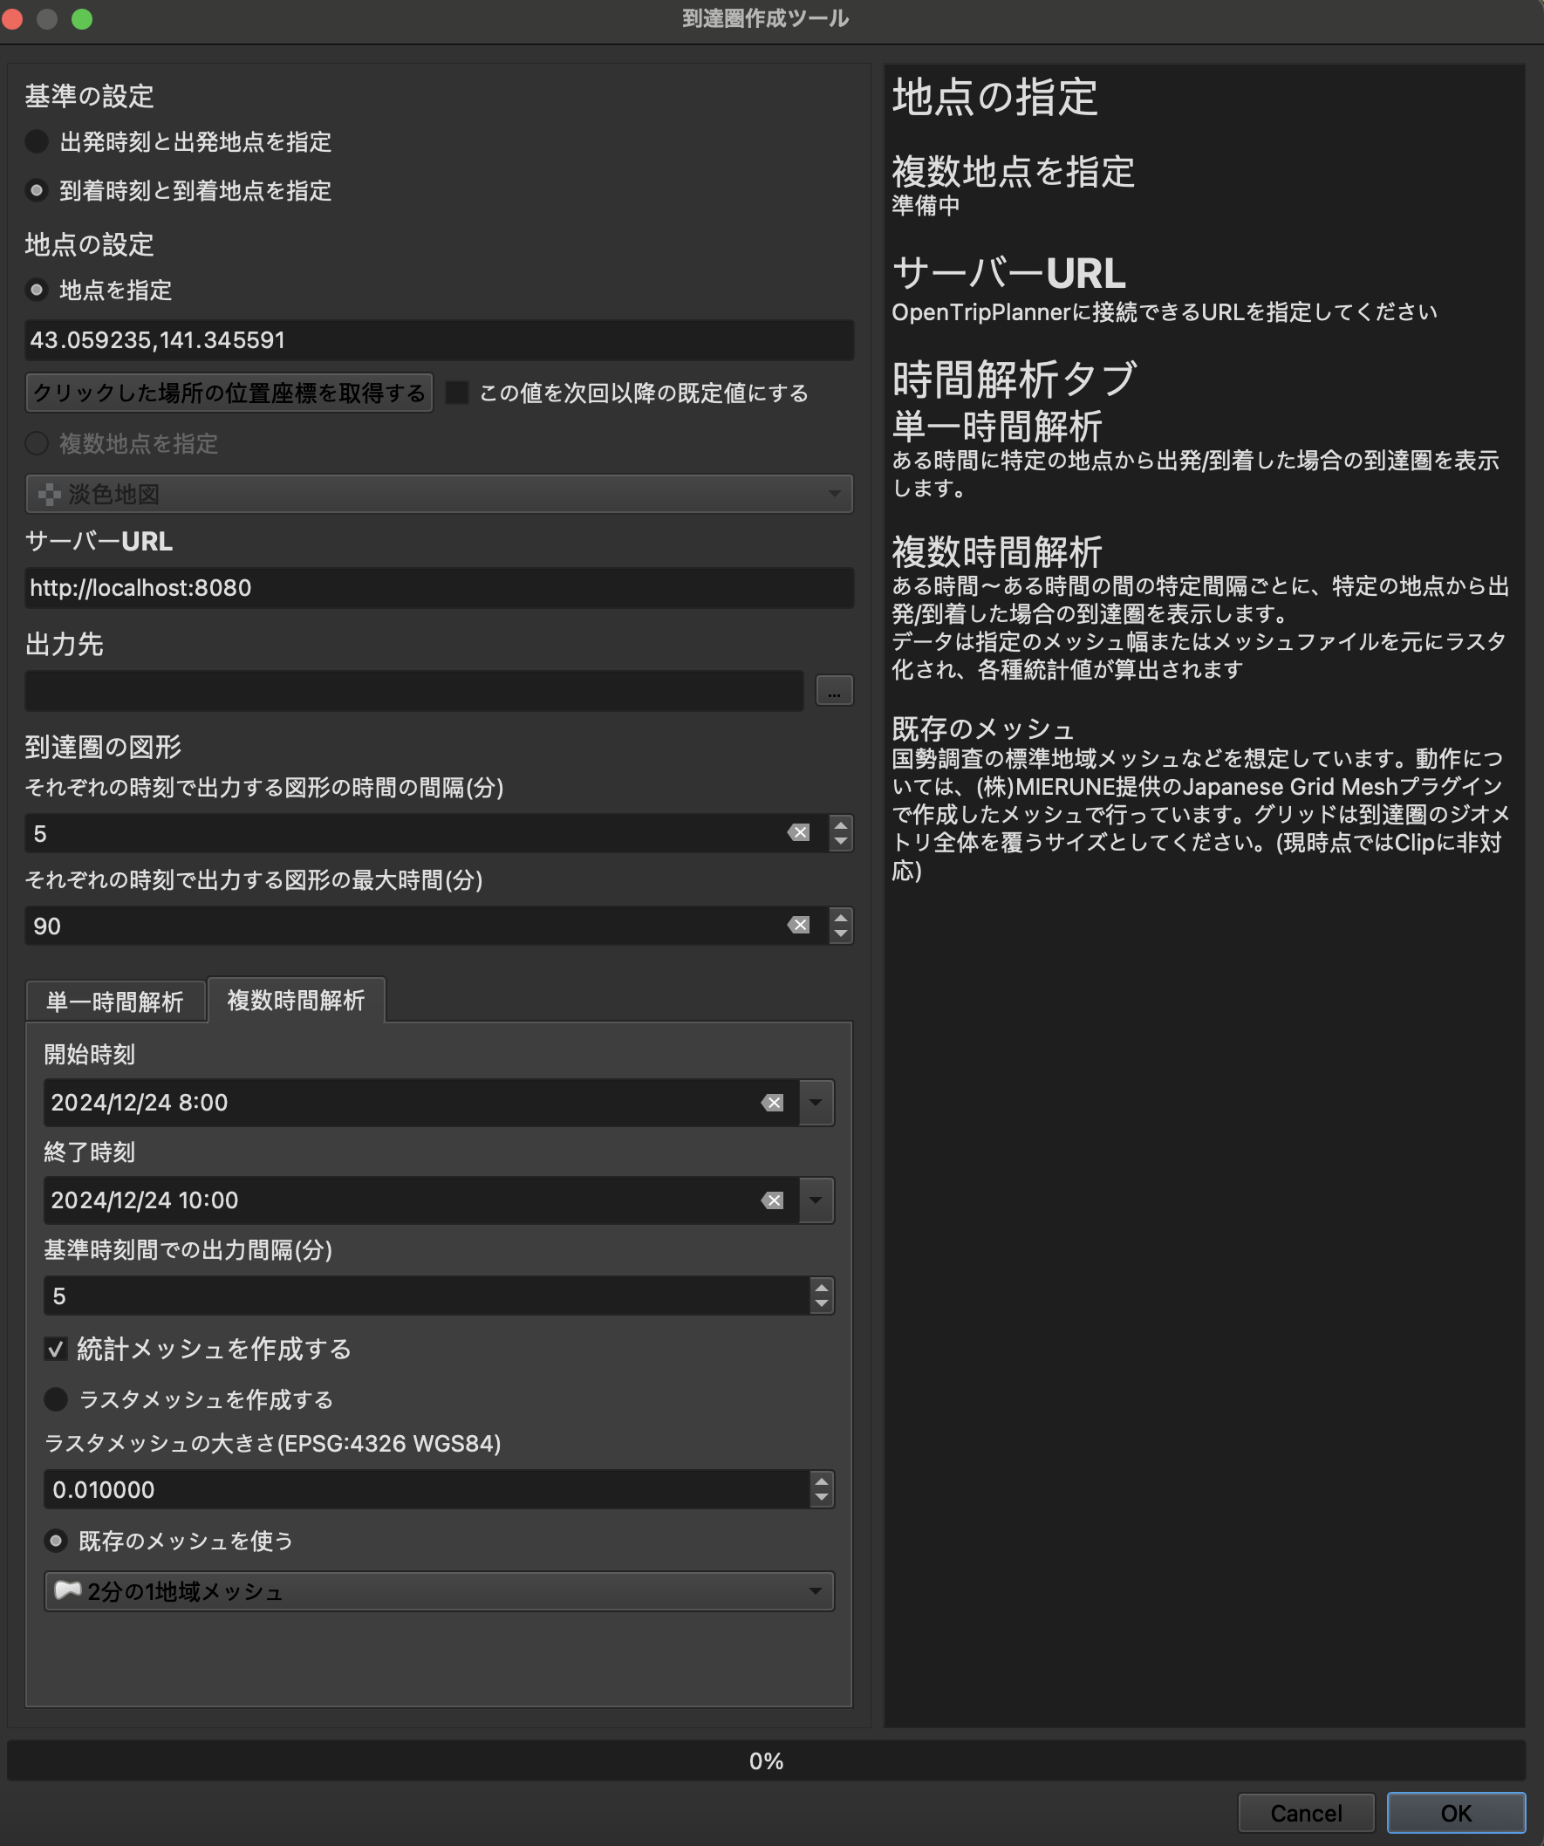The width and height of the screenshot is (1544, 1846).
Task: Decrease maximum time with the down stepper
Action: point(839,933)
